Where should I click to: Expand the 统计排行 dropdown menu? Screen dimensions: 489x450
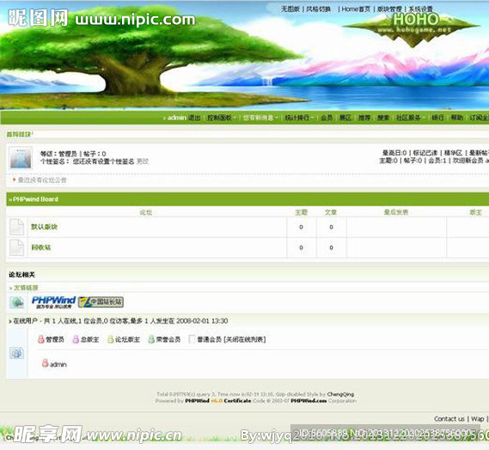(299, 118)
